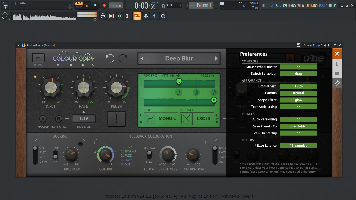Viewport: 356px width, 200px height.
Task: Expand the ColourCopy window menu arrow
Action: [x=19, y=45]
